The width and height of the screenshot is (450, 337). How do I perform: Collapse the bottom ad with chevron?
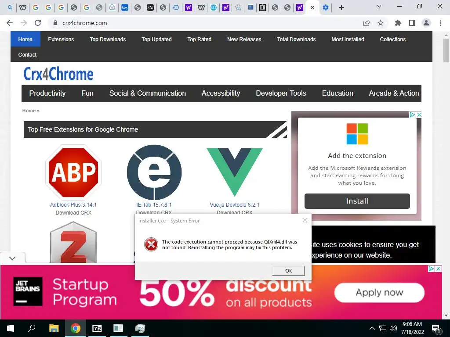pyautogui.click(x=12, y=258)
